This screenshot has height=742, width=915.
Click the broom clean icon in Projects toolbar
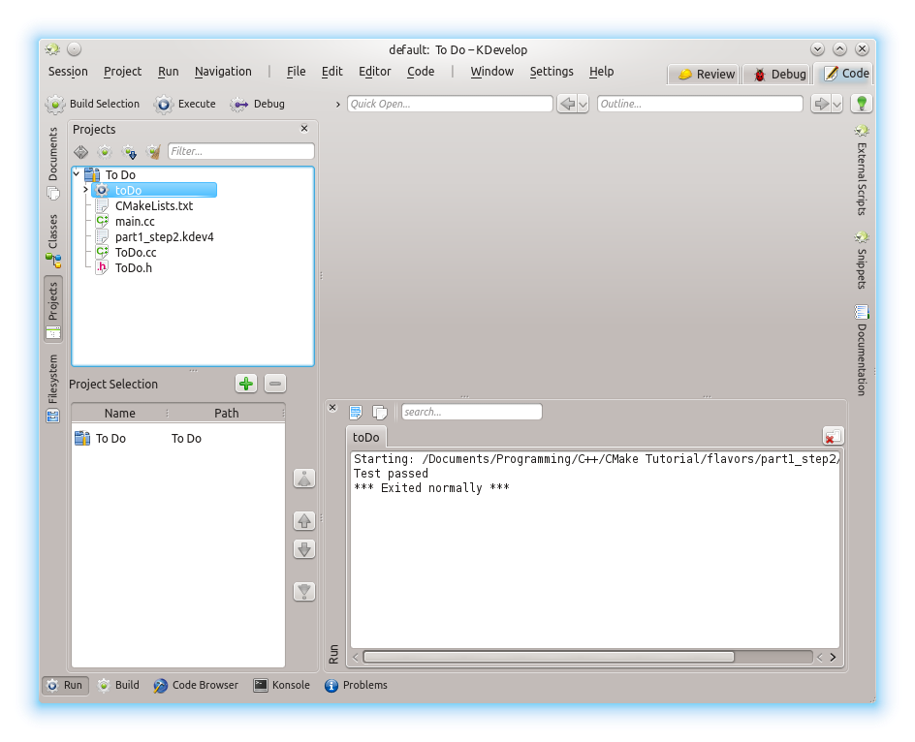tap(153, 152)
